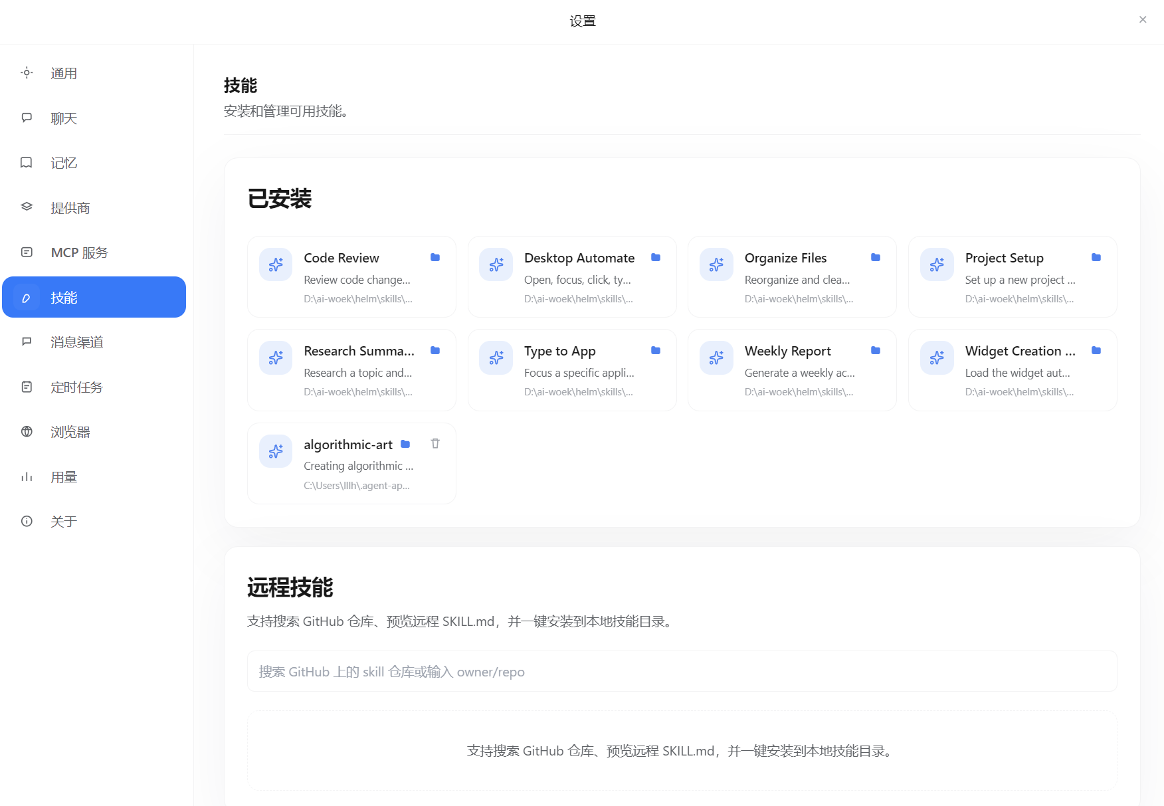Open folder icon on Project Setup skill
This screenshot has height=806, width=1164.
point(1096,257)
